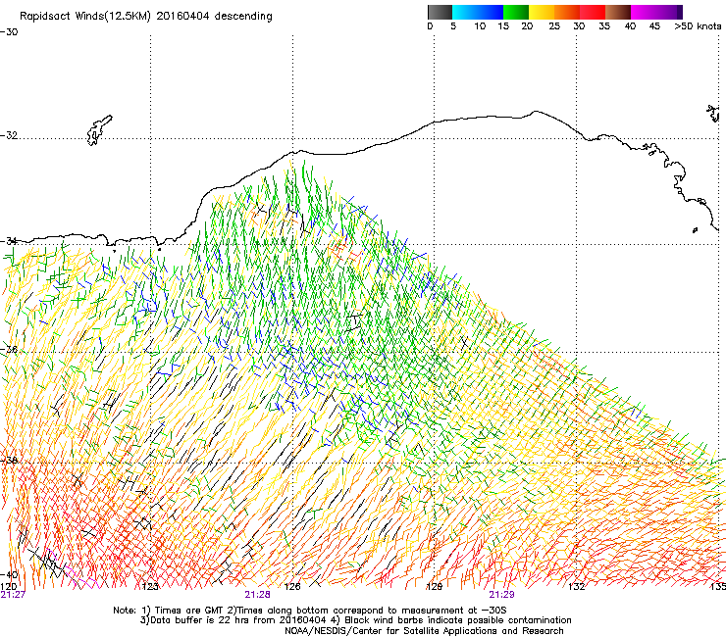
Task: Click the Rapidscat Winds title text
Action: tap(146, 17)
